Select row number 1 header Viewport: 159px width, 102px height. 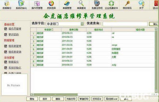click(33, 34)
